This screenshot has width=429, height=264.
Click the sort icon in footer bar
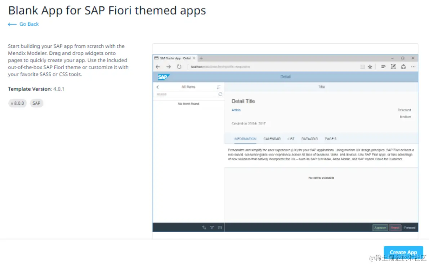click(x=204, y=228)
